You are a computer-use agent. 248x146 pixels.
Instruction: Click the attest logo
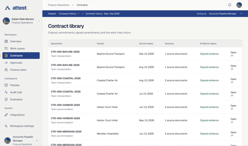point(16,8)
